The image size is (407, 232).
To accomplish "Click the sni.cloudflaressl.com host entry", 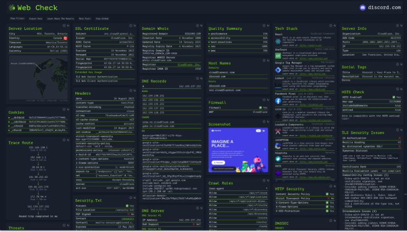I will [x=224, y=90].
